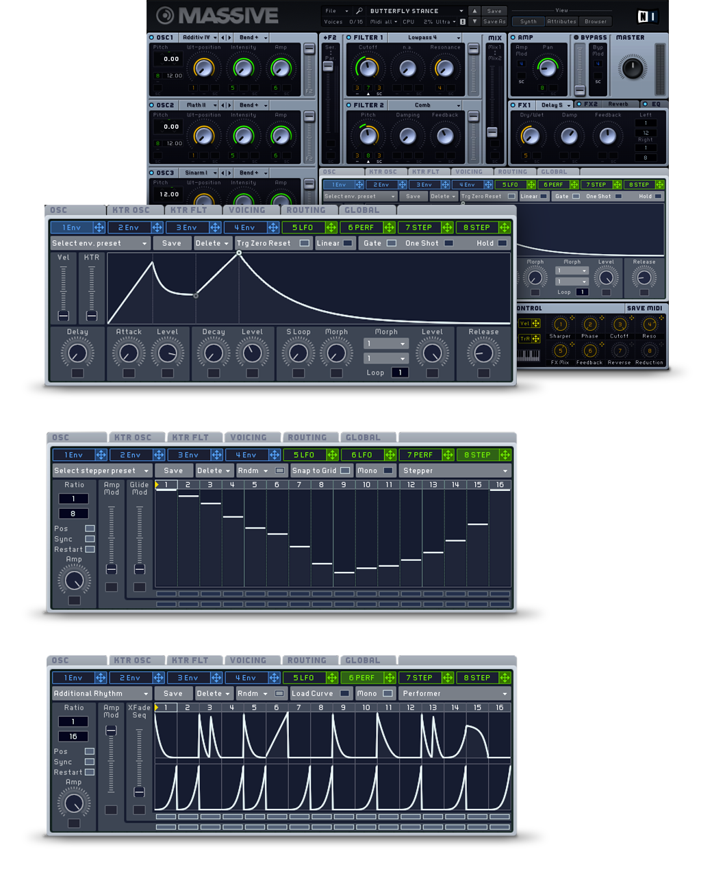The image size is (712, 882).
Task: Open Select env. preset dropdown in envelope panel
Action: click(100, 243)
